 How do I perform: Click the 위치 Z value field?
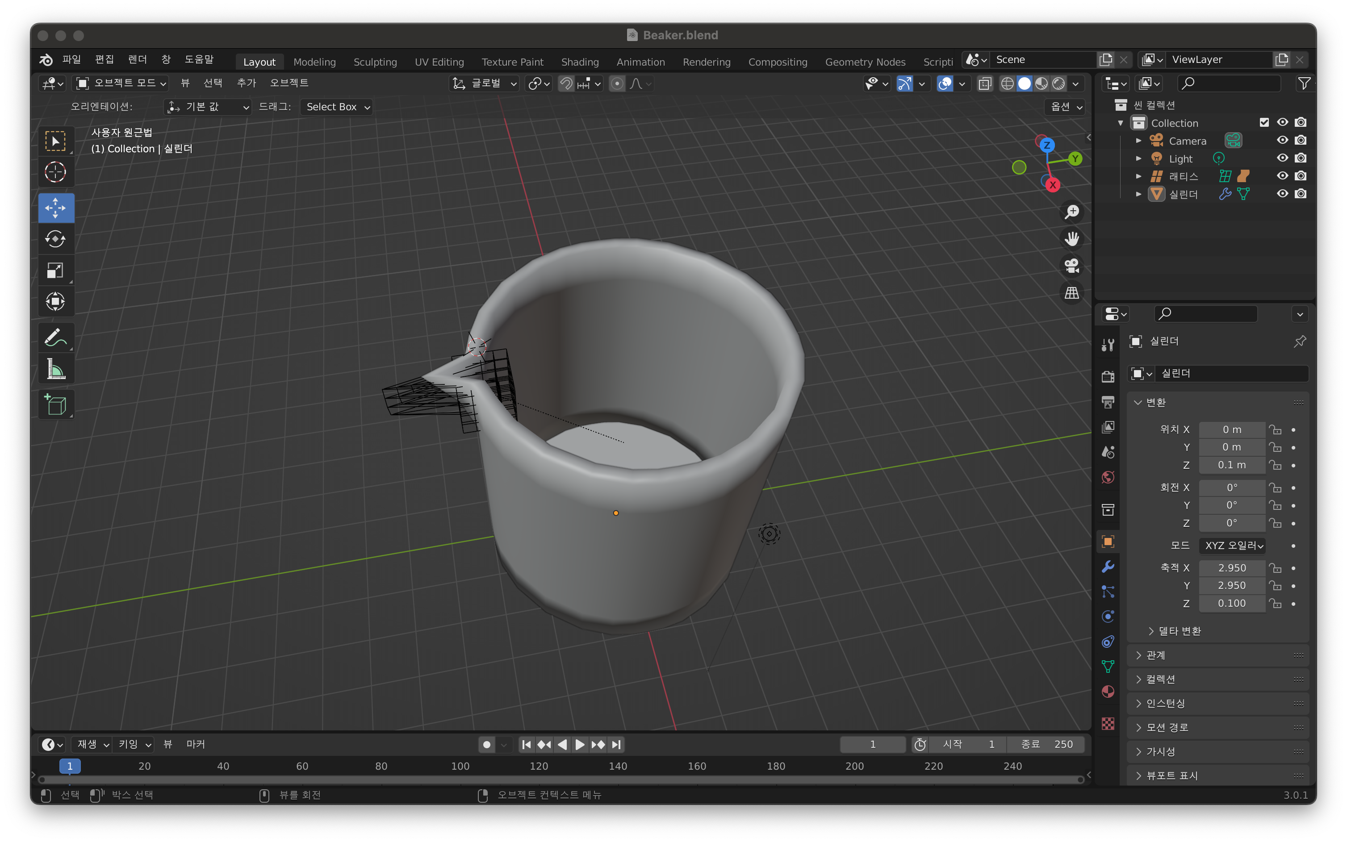(x=1231, y=465)
